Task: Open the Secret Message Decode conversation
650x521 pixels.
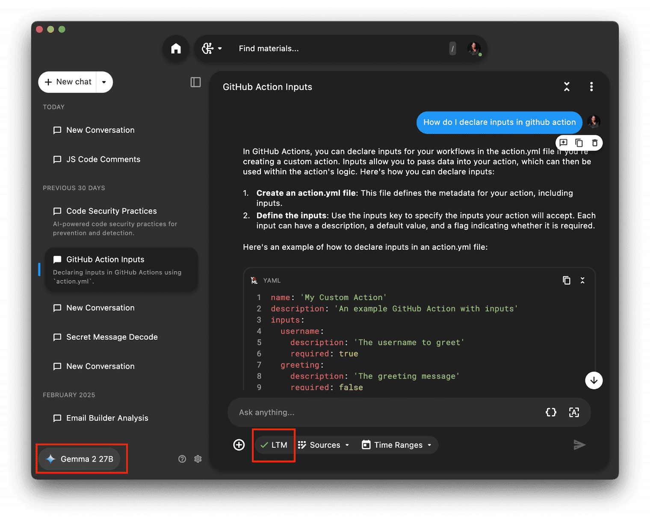Action: pyautogui.click(x=121, y=337)
